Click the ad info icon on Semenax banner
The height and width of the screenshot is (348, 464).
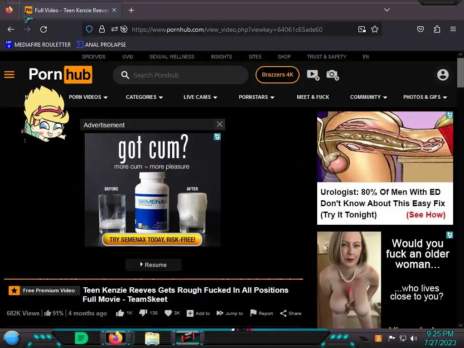click(x=217, y=136)
